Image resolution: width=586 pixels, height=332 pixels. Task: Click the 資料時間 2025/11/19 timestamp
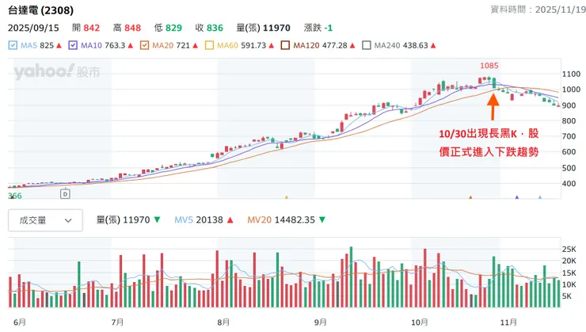coord(538,10)
